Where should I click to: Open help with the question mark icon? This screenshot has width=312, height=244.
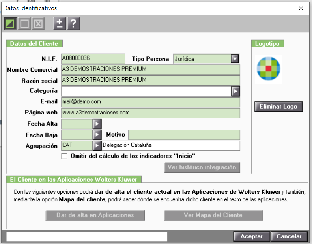pyautogui.click(x=74, y=24)
